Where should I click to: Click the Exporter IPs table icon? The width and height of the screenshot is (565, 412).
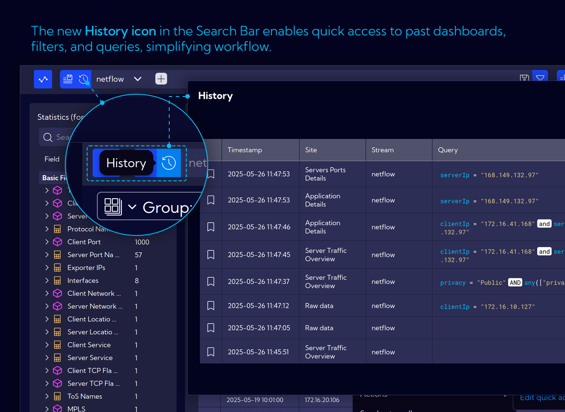[57, 268]
